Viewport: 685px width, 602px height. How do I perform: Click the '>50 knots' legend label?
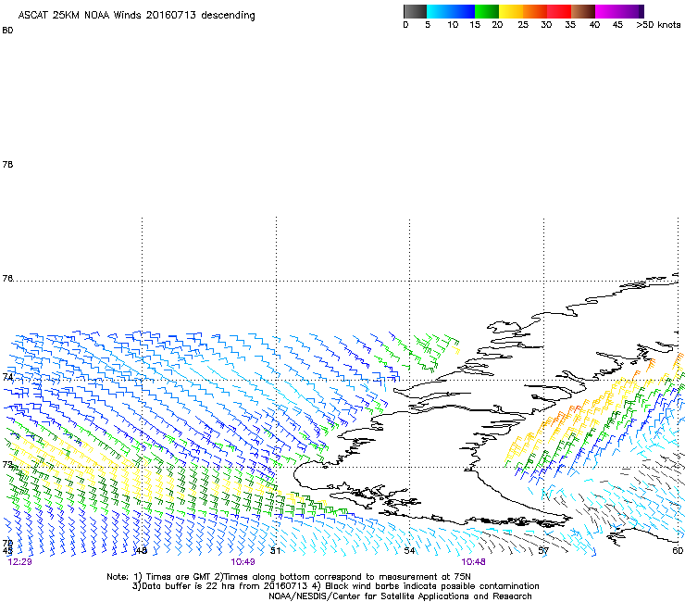(x=658, y=25)
